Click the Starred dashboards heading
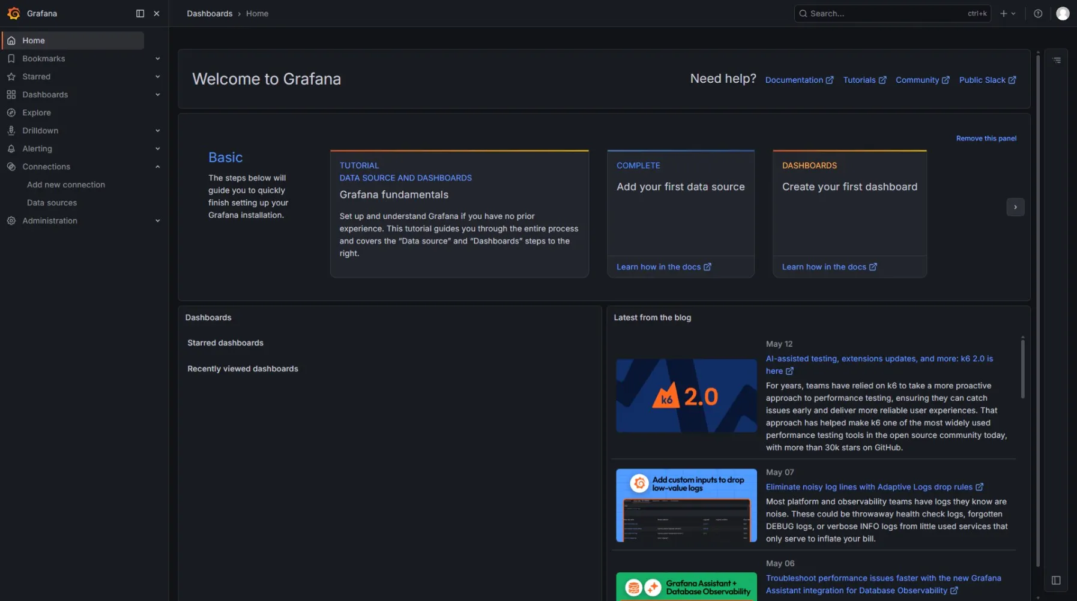 point(225,342)
